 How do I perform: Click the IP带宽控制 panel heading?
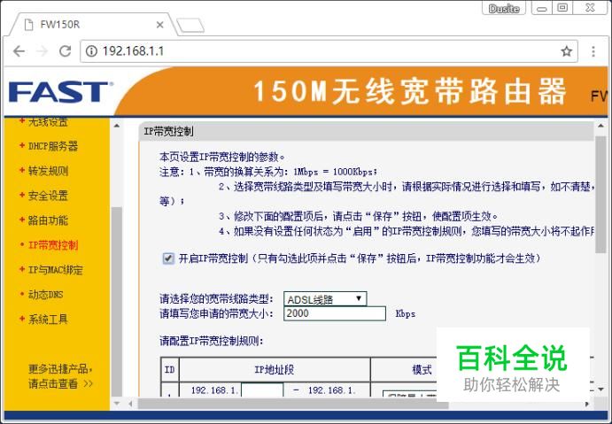click(168, 132)
